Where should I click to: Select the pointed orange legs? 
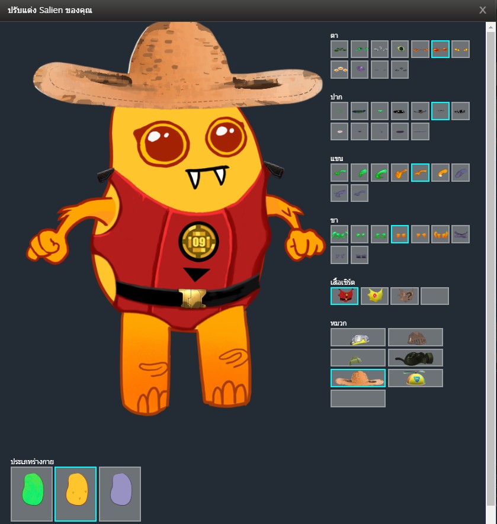pos(420,234)
